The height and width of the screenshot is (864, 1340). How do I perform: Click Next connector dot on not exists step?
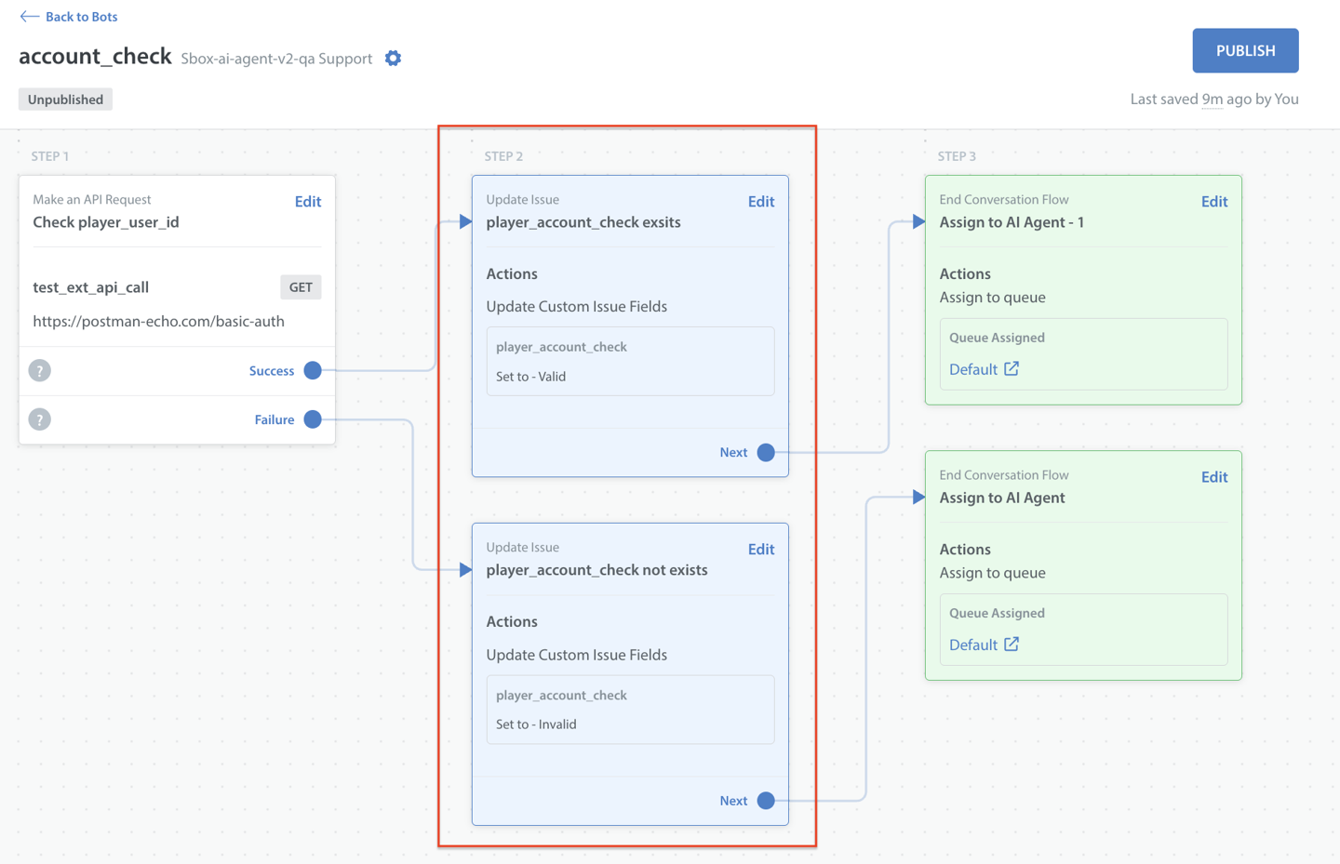point(766,801)
